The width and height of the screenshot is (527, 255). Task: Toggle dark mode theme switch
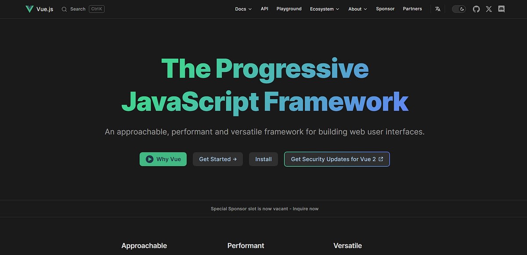458,9
